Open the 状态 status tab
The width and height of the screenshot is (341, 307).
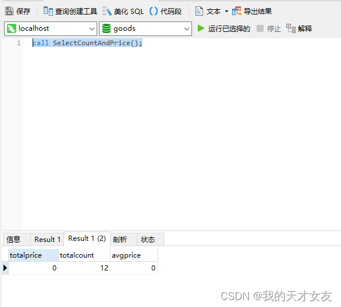[x=148, y=240]
